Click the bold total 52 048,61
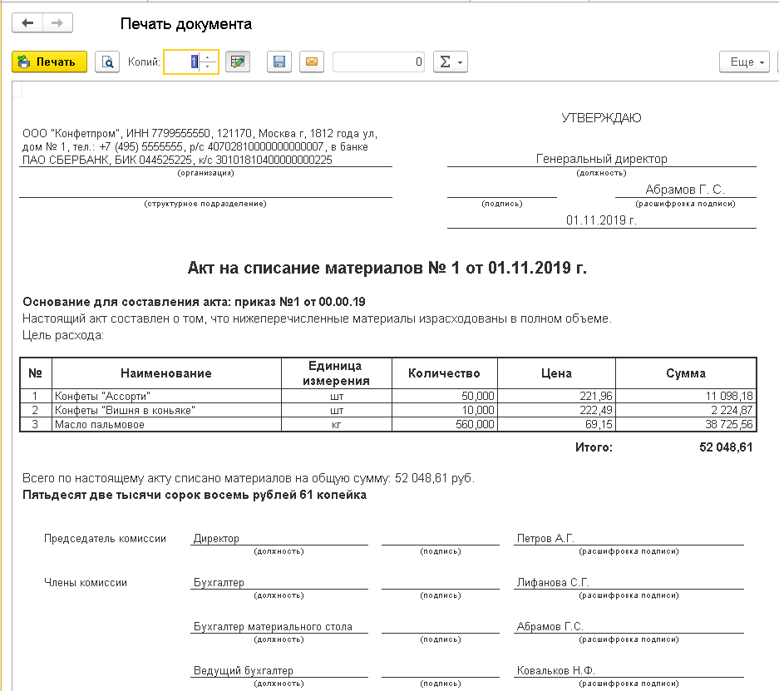 pos(726,447)
